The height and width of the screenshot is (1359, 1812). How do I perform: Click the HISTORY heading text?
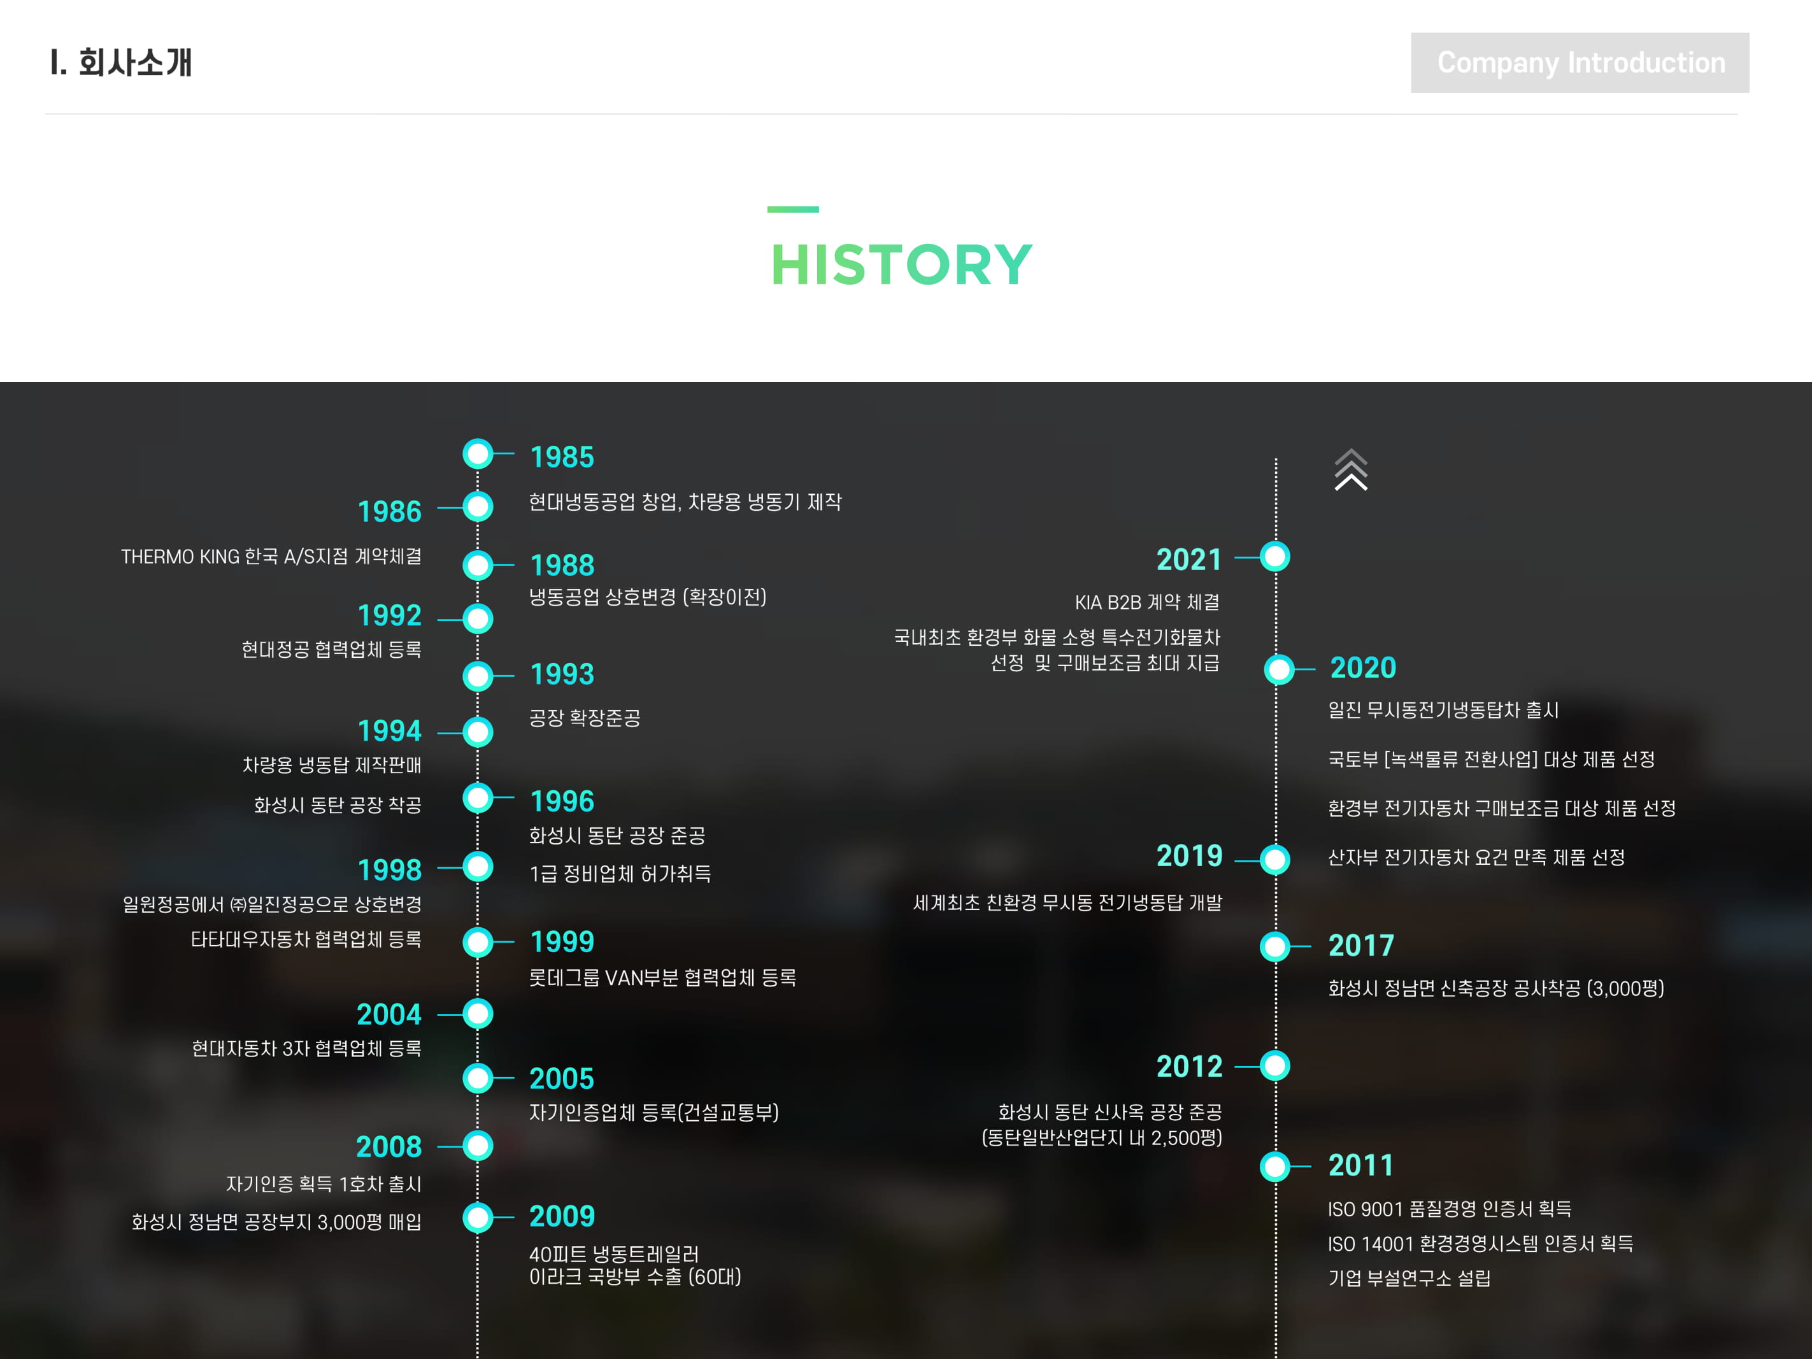901,266
